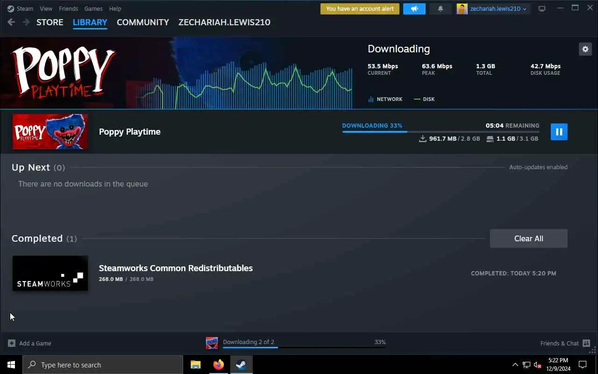Click the Steam taskbar icon
This screenshot has width=598, height=374.
click(x=241, y=365)
